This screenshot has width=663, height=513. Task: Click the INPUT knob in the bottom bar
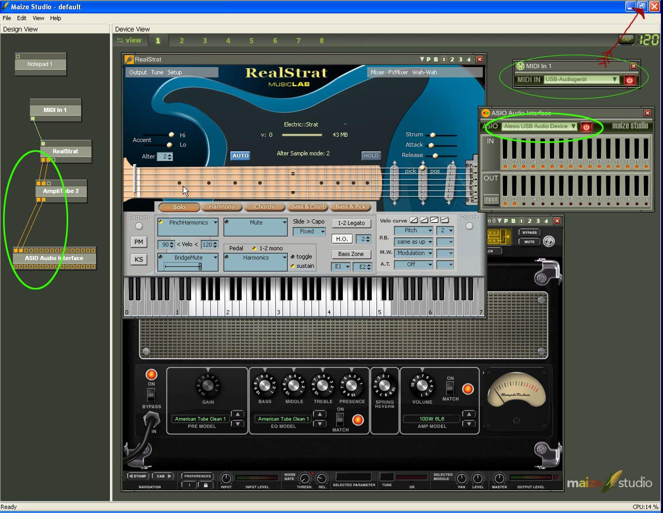[226, 478]
